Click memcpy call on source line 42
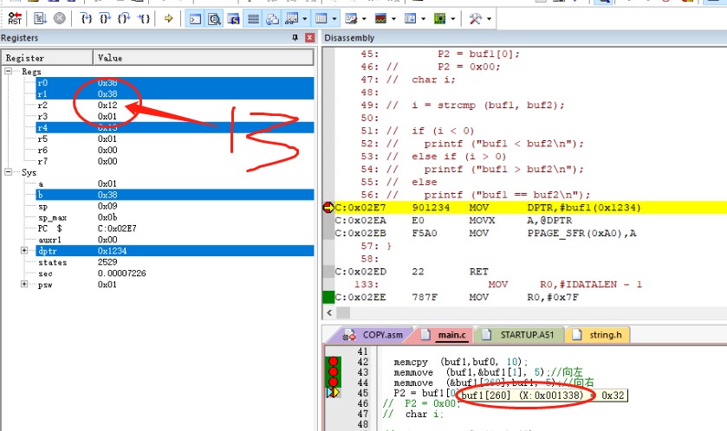This screenshot has height=431, width=727. click(460, 362)
